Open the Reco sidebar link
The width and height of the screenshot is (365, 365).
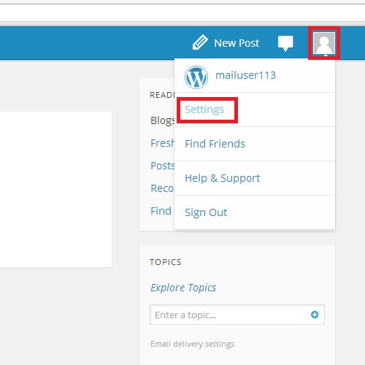162,188
